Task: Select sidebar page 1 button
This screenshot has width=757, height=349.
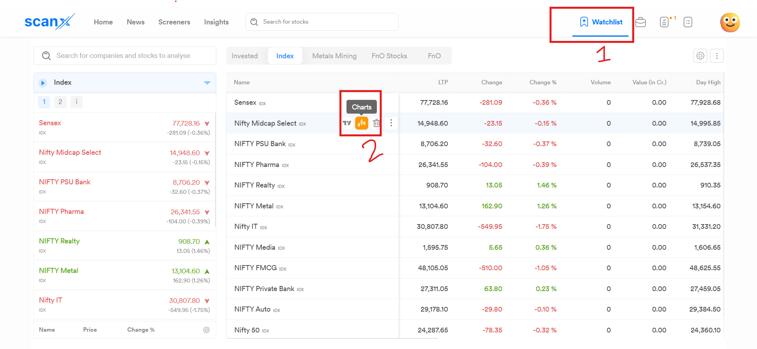Action: tap(44, 102)
